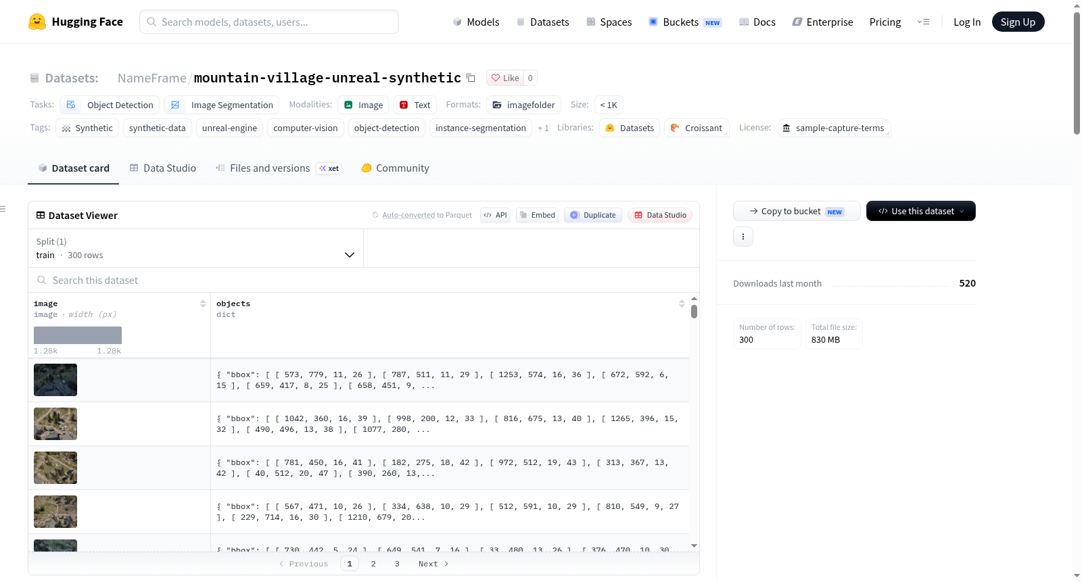The width and height of the screenshot is (1082, 582).
Task: Go to the Next page of rows
Action: coord(433,564)
